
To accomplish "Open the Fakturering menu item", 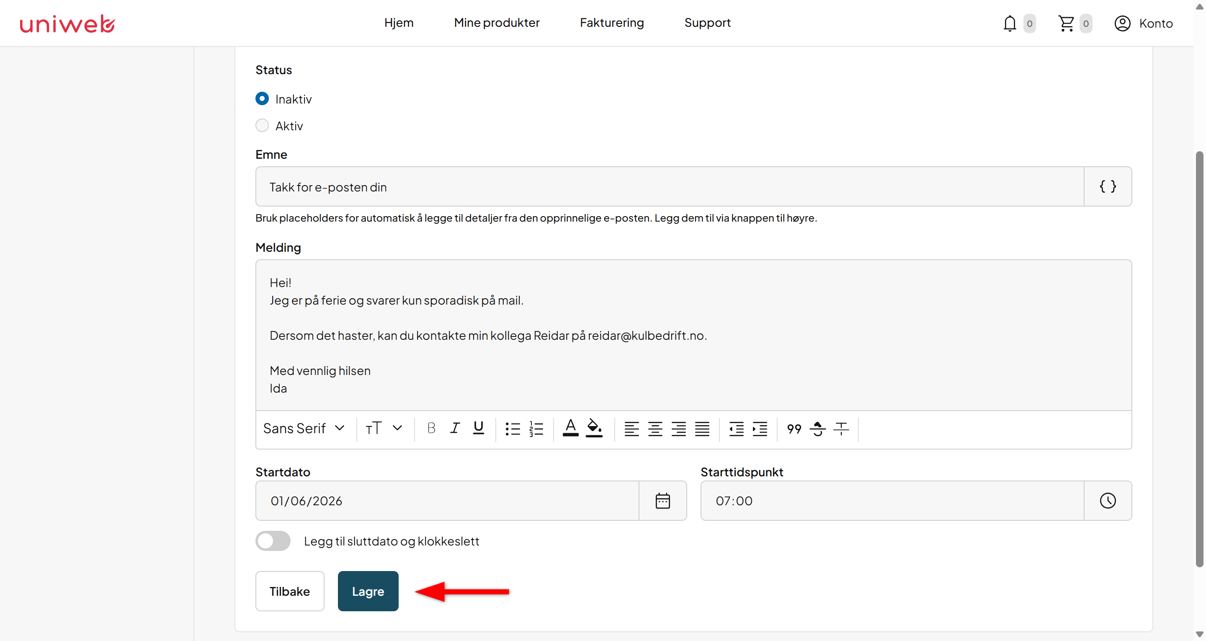I will tap(611, 23).
